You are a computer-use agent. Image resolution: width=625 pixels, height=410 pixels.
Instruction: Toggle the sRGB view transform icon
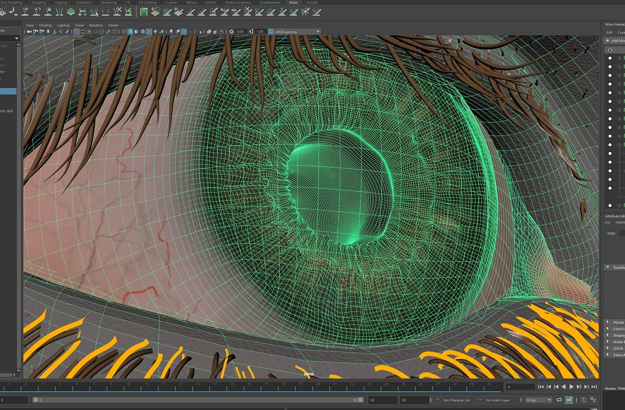pyautogui.click(x=271, y=32)
